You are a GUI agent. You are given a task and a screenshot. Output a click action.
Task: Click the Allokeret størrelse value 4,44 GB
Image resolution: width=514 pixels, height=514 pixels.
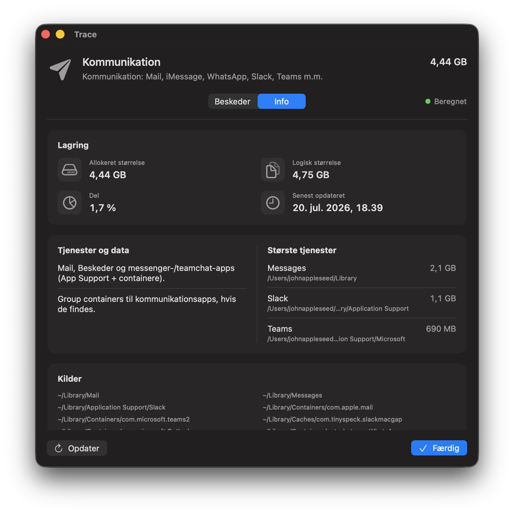[x=108, y=175]
